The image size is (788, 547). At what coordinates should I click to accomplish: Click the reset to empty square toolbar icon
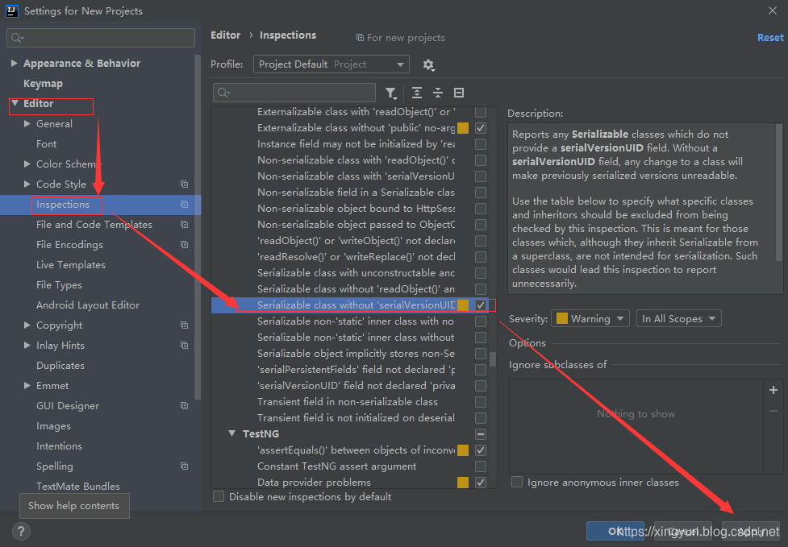point(459,93)
